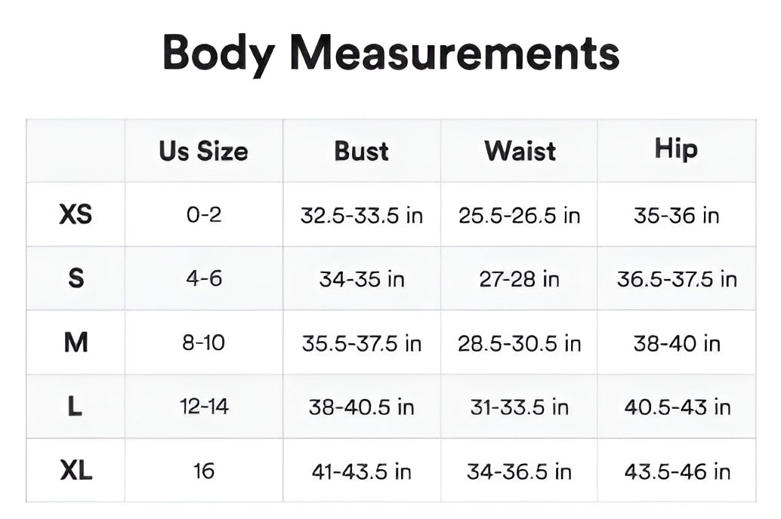781x519 pixels.
Task: Click the 27-28 in waist cell
Action: pos(519,279)
